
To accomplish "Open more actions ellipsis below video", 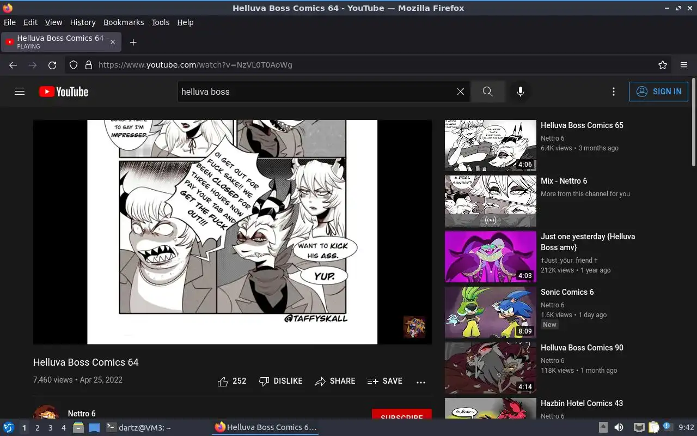I will click(x=421, y=382).
